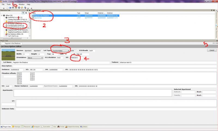Open the Tools menu
218x131 pixels.
pyautogui.click(x=9, y=4)
